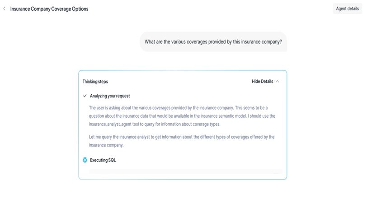Select the user question message bubble
Screen dimensions: 367x198
click(213, 42)
